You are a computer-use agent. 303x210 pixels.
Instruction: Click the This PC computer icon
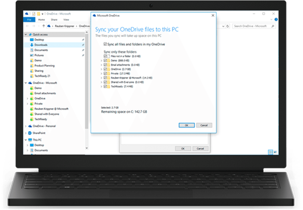30,140
